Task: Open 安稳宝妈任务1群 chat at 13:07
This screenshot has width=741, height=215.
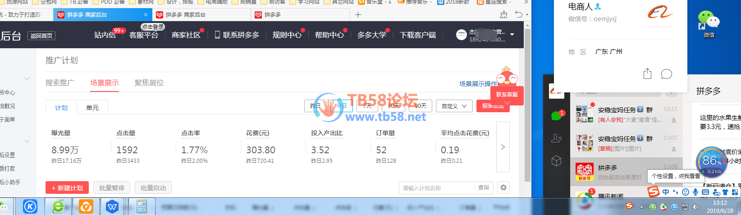Action: [627, 143]
